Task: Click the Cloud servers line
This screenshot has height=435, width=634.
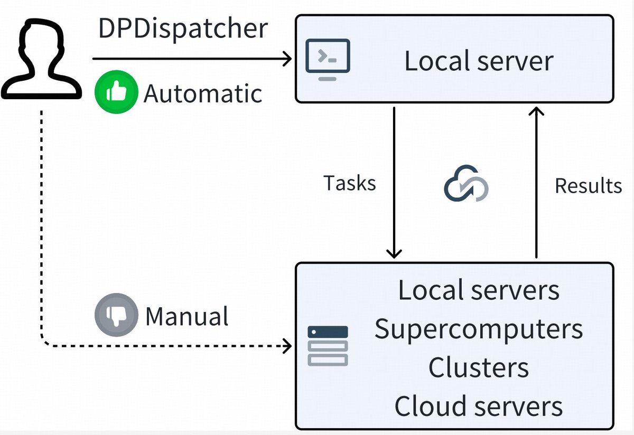Action: tap(479, 406)
